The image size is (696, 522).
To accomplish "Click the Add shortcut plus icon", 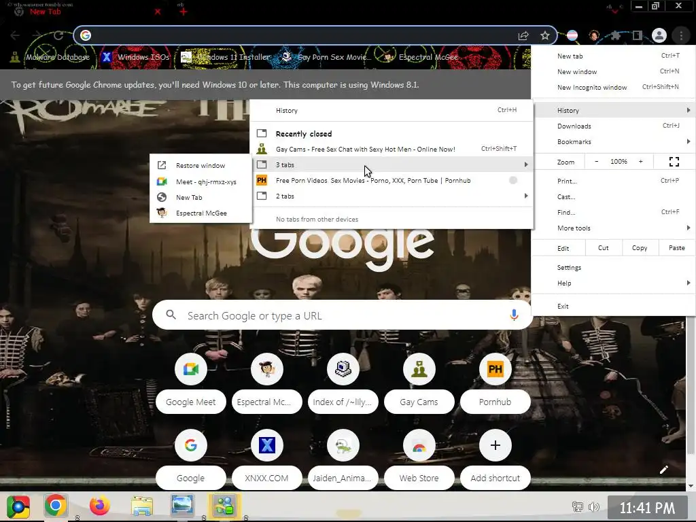I will point(495,445).
